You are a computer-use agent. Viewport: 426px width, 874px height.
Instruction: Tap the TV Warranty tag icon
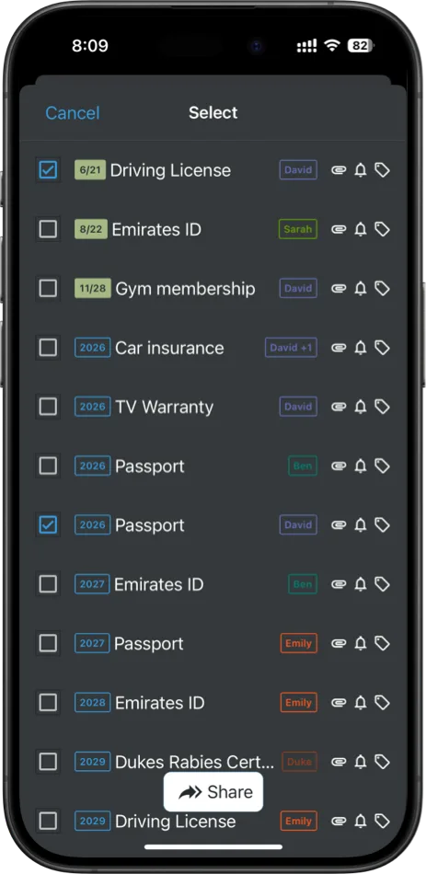[382, 407]
